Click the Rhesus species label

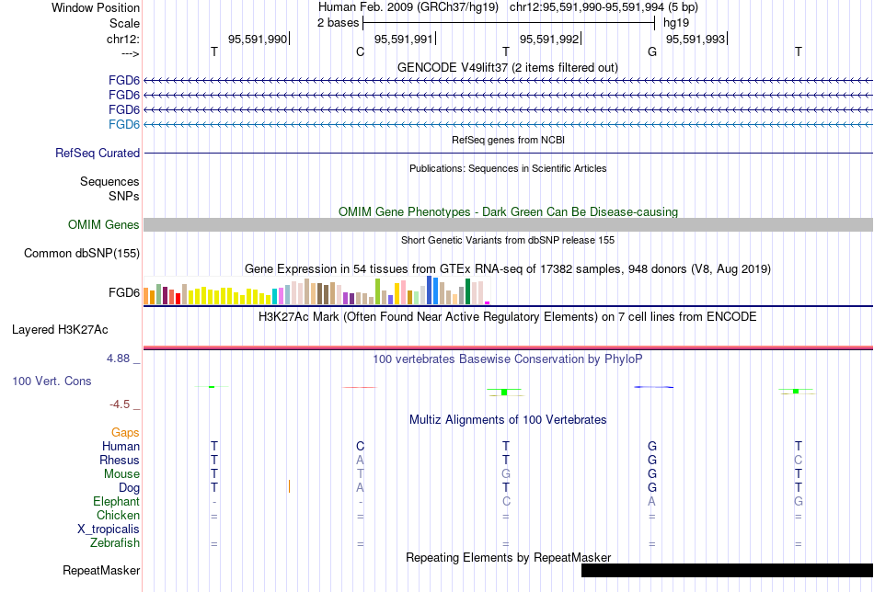(x=120, y=460)
